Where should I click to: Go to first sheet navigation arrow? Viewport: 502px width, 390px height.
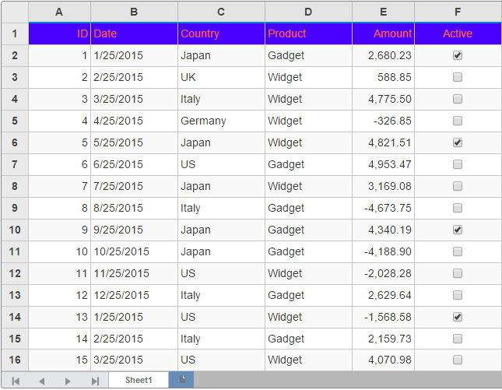[16, 381]
